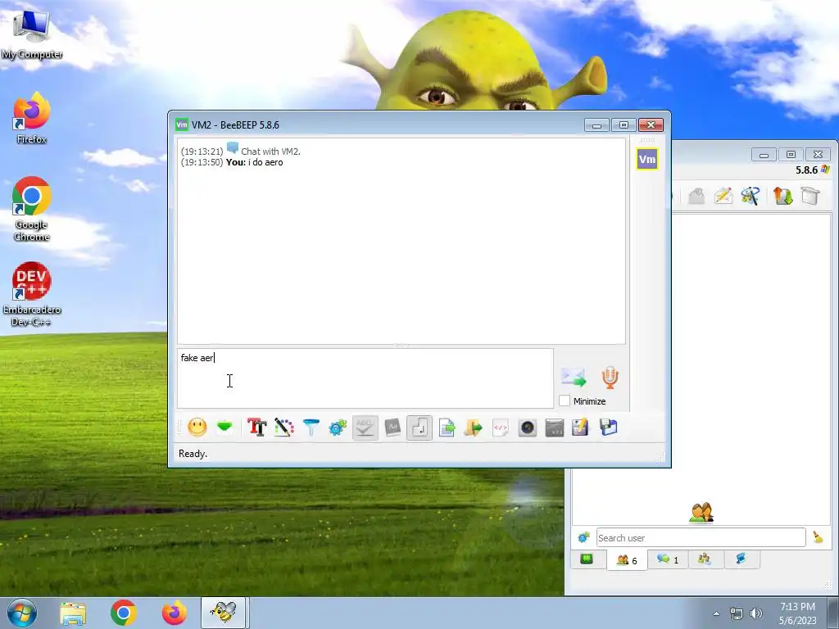
Task: Open the blue speech-bubble tab in main window
Action: pyautogui.click(x=741, y=559)
